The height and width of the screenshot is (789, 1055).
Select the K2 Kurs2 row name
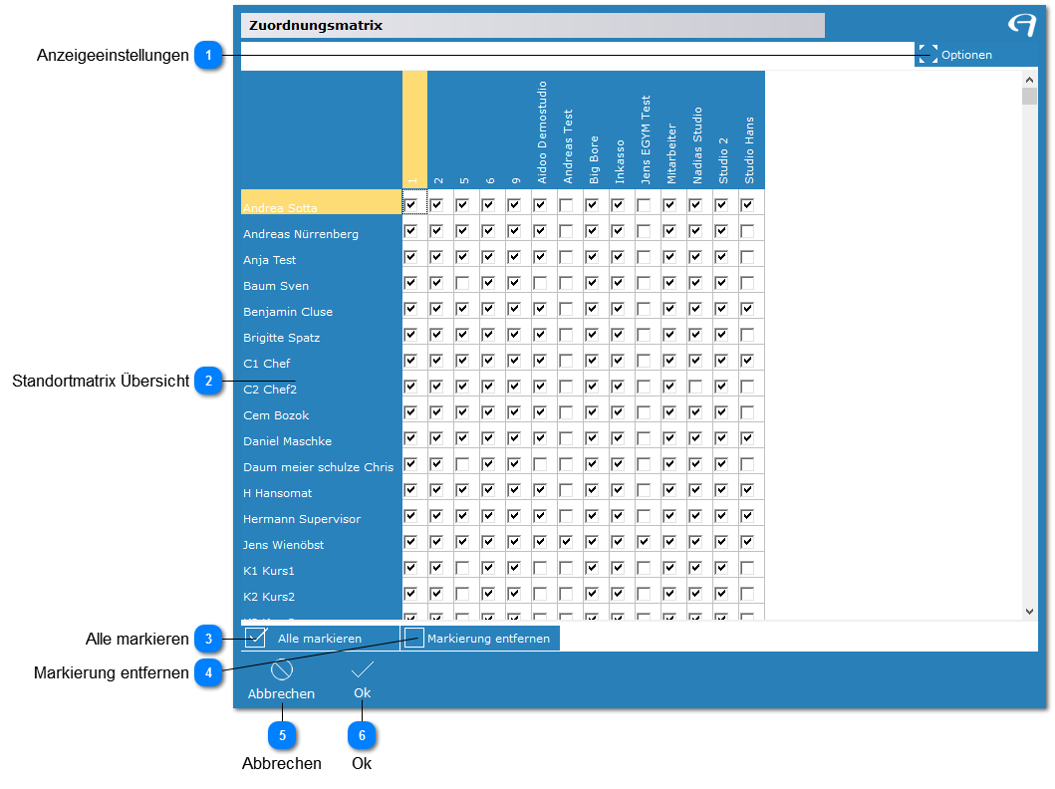click(268, 597)
